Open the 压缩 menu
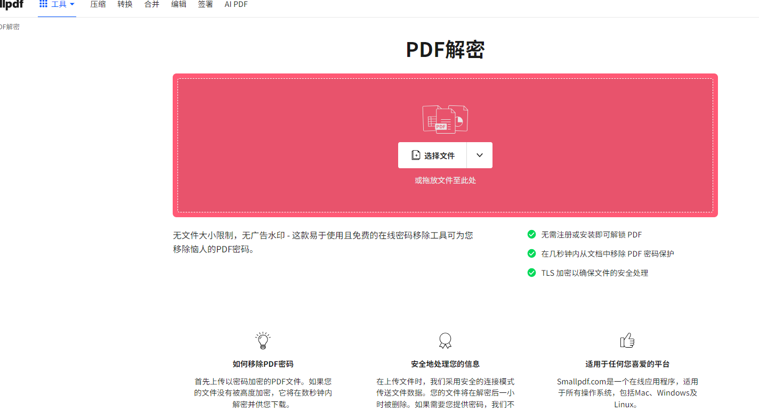Screen dimensions: 759x411 pyautogui.click(x=98, y=4)
